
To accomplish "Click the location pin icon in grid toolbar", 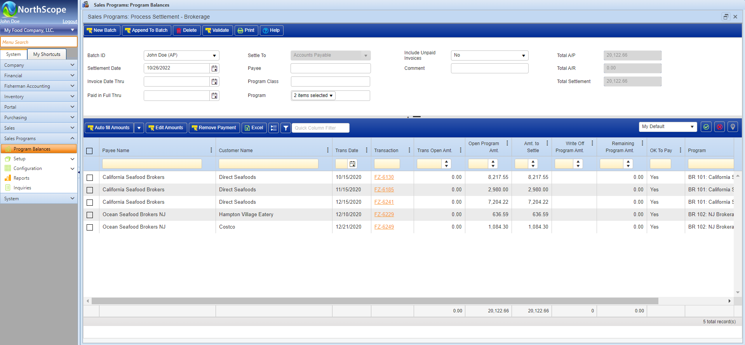I will [x=733, y=127].
